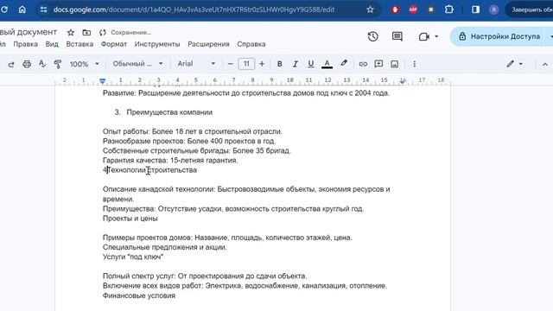
Task: Collapse the menus with the chevron
Action: pos(545,64)
